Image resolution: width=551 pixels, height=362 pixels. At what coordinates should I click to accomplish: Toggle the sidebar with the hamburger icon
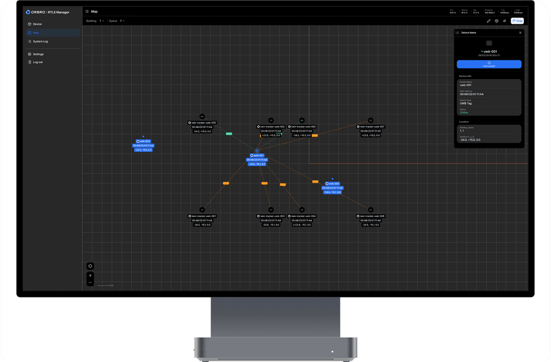(87, 11)
